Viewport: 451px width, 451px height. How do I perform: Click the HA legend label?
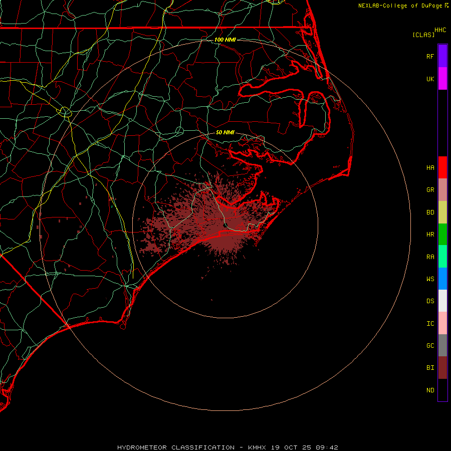tap(430, 167)
